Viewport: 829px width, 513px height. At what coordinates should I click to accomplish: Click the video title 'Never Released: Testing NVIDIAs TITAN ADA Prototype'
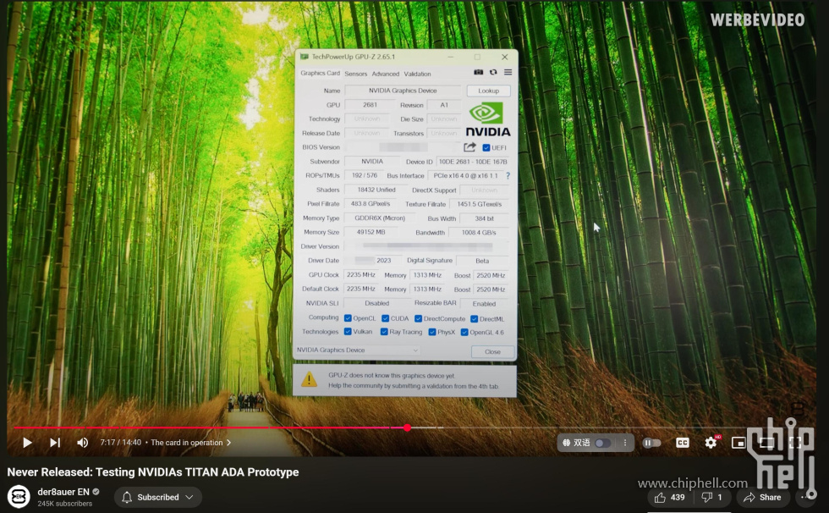(x=153, y=472)
